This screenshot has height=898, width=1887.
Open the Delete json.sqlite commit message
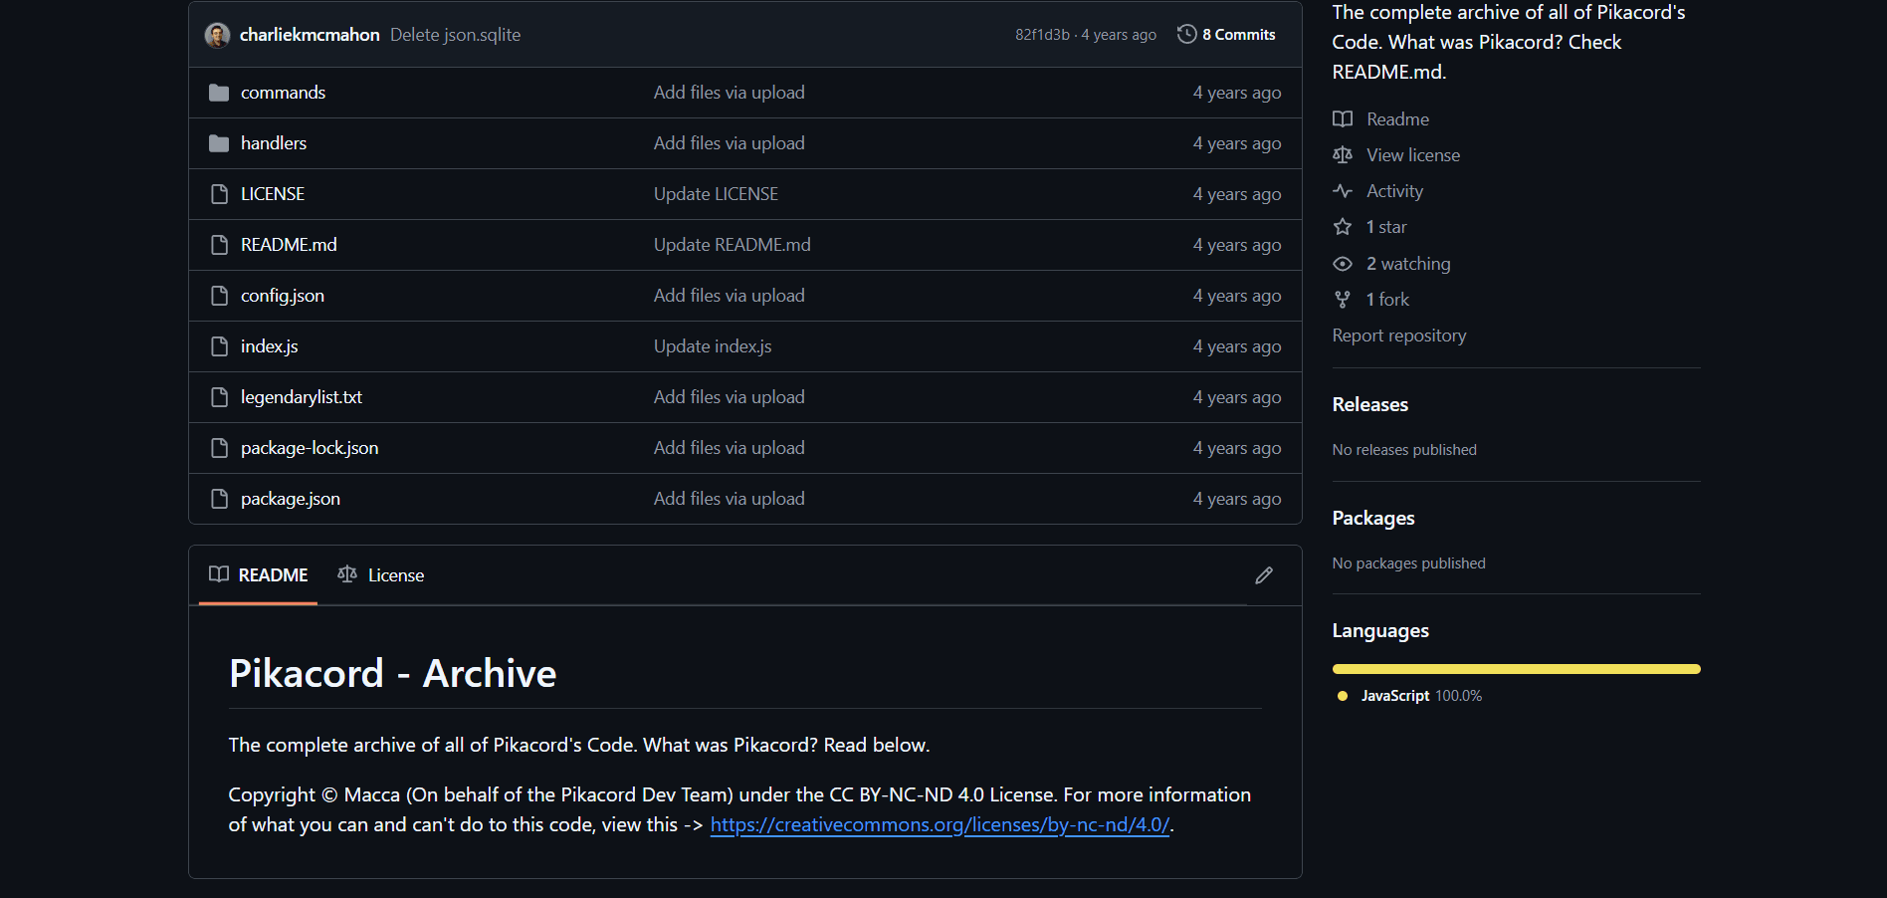455,35
